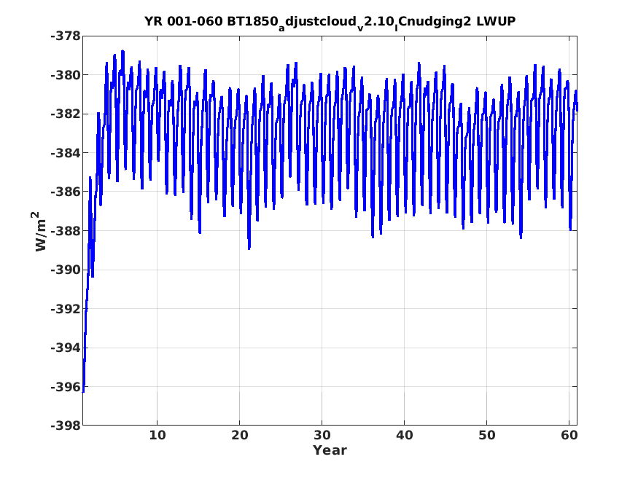This screenshot has width=638, height=478.
Task: Click the plot title text LWUP
Action: click(x=496, y=21)
